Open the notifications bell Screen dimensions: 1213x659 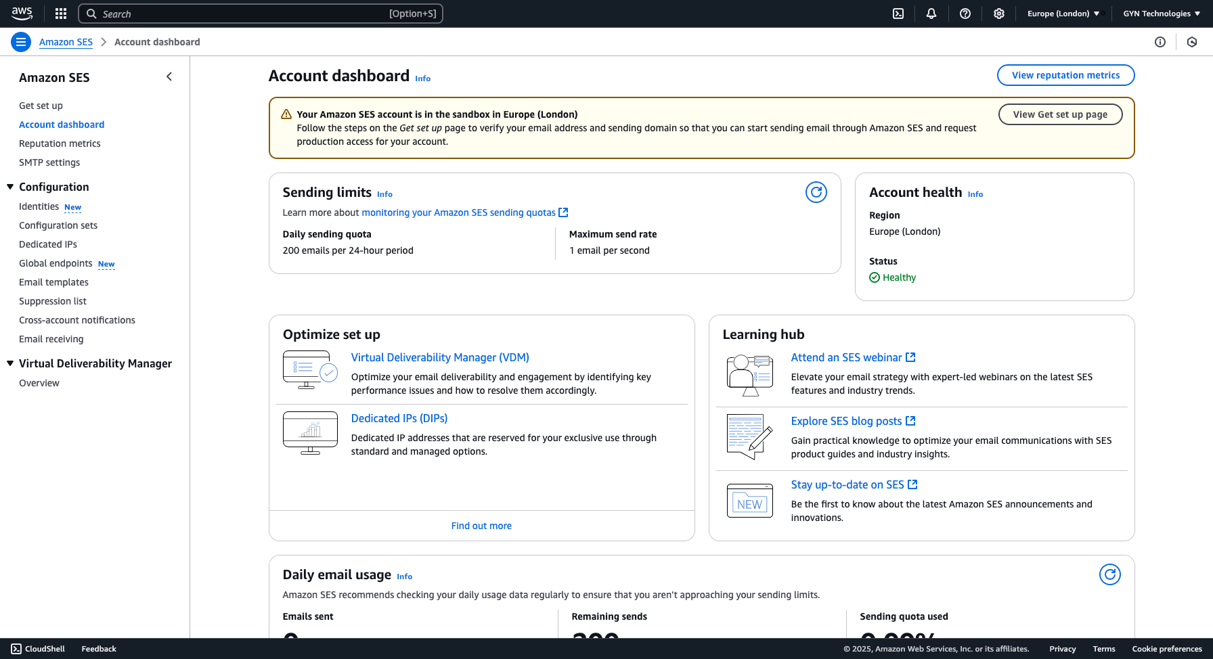pyautogui.click(x=931, y=14)
